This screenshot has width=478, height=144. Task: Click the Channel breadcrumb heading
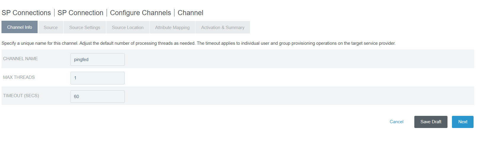tap(190, 13)
